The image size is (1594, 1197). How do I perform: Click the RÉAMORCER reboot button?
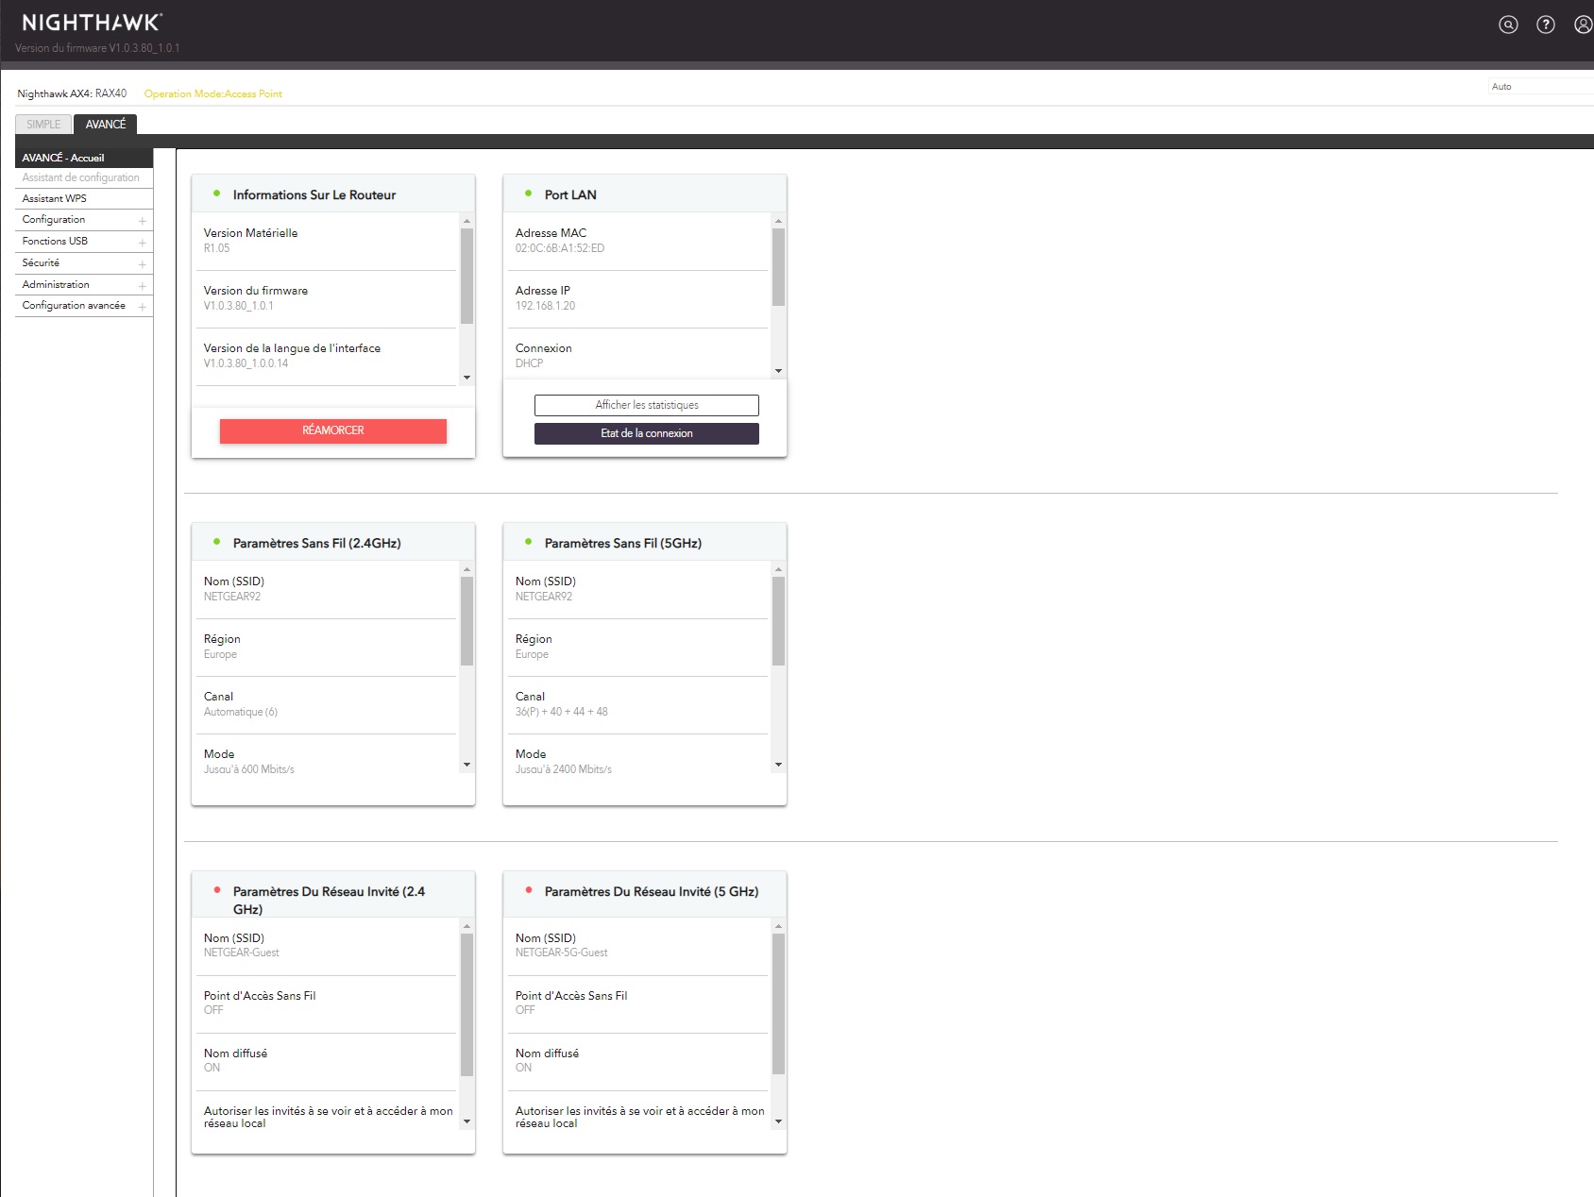(332, 430)
